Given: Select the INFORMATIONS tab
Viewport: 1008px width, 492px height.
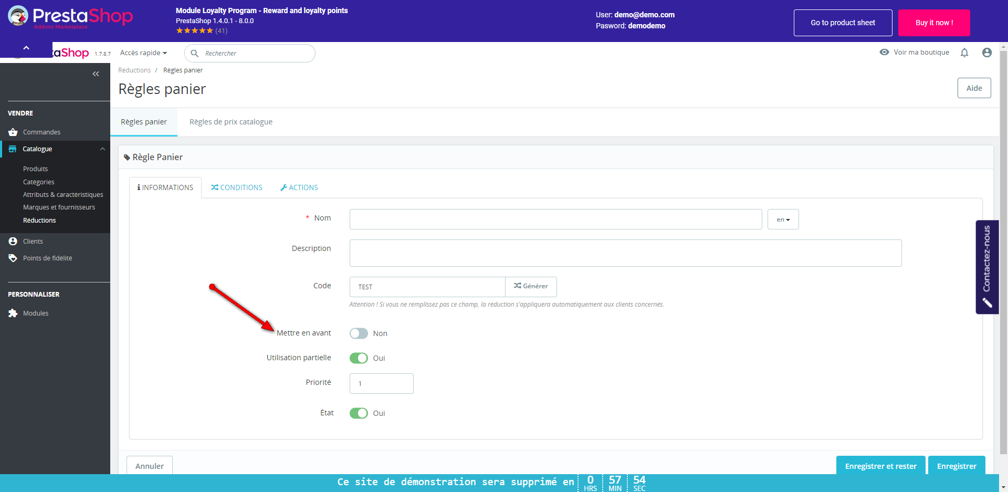Looking at the screenshot, I should (x=165, y=187).
